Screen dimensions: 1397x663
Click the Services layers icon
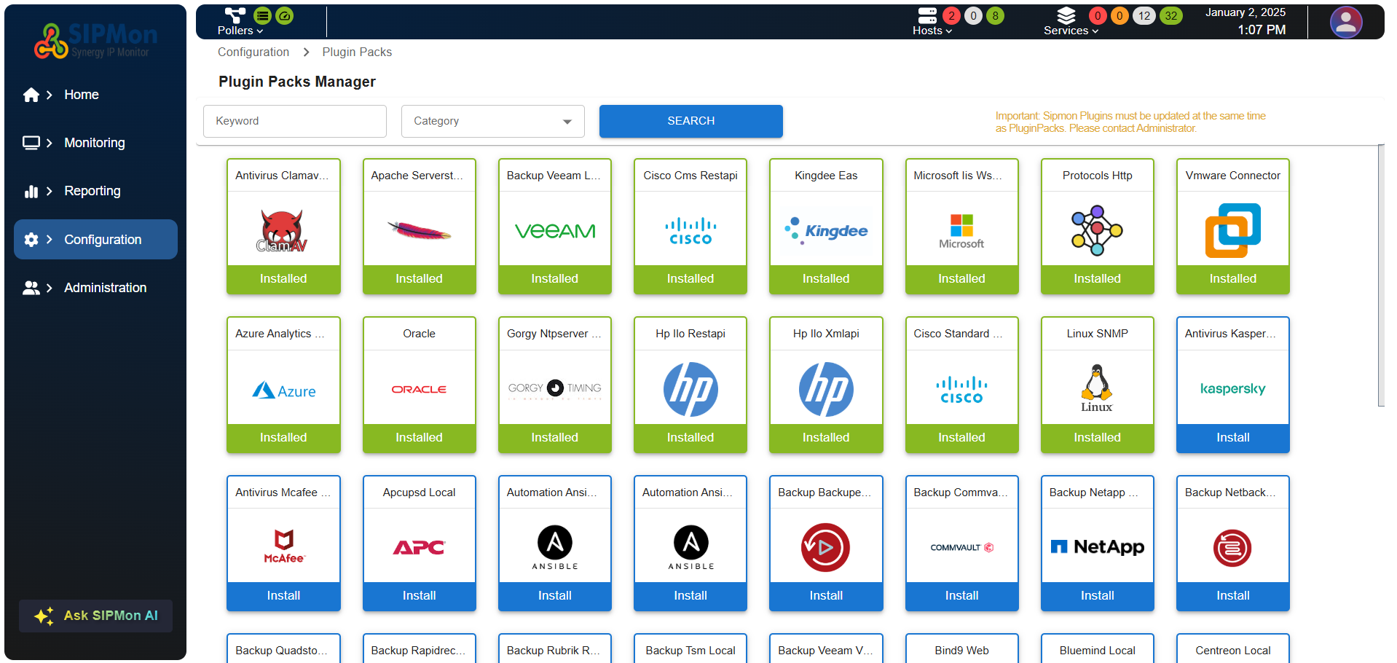(x=1066, y=15)
